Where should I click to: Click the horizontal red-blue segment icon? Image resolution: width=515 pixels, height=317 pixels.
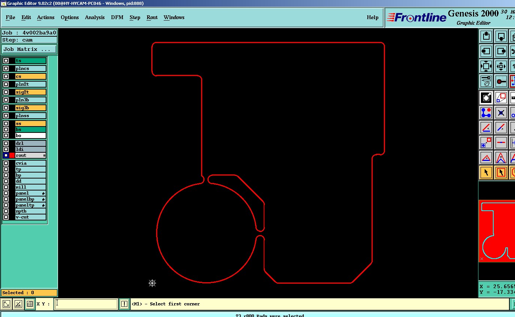[501, 143]
